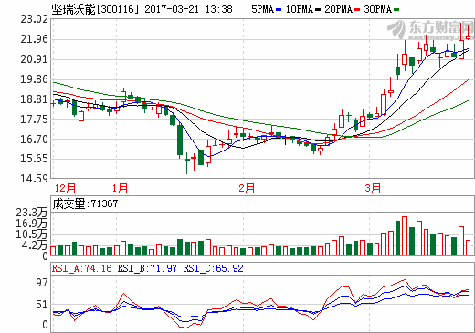The image size is (475, 333).
Task: Click the 23.3万 volume axis label
Action: 32,213
